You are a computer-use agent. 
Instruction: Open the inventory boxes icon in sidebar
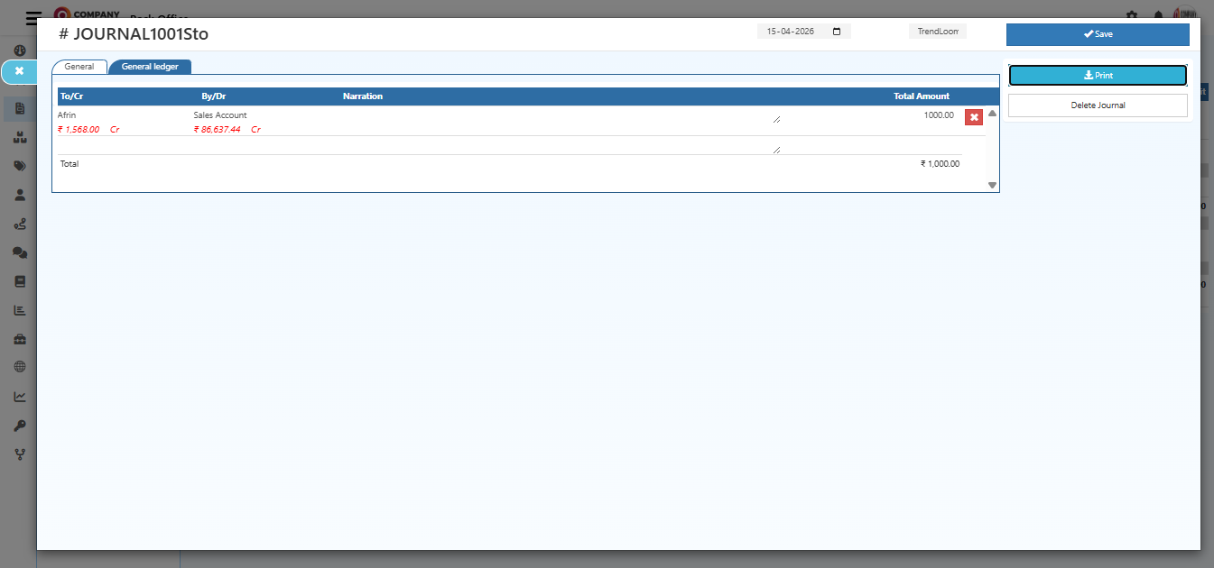(x=19, y=137)
